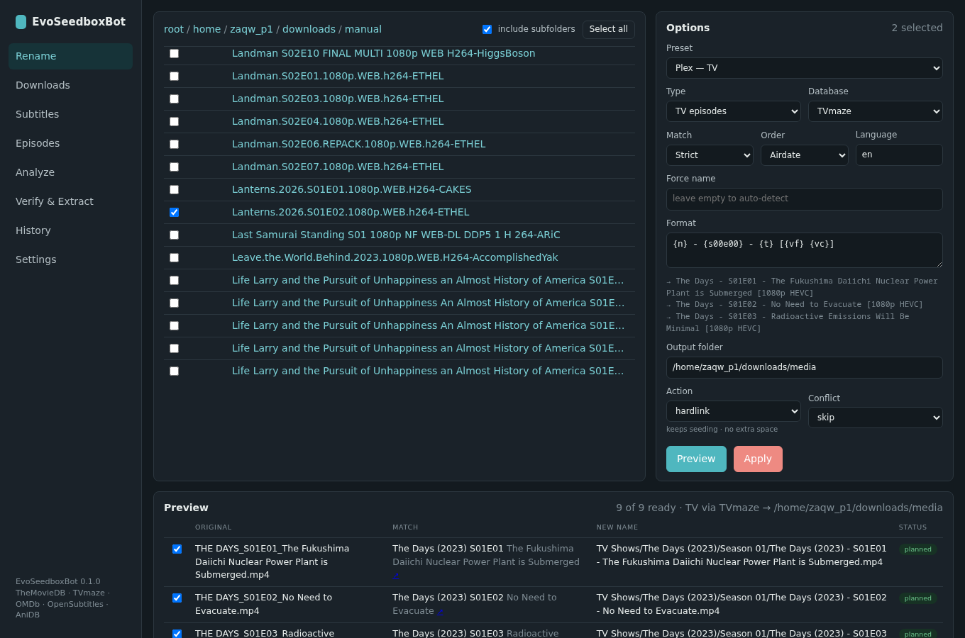965x638 pixels.
Task: Navigate to manual in breadcrumb
Action: [363, 29]
